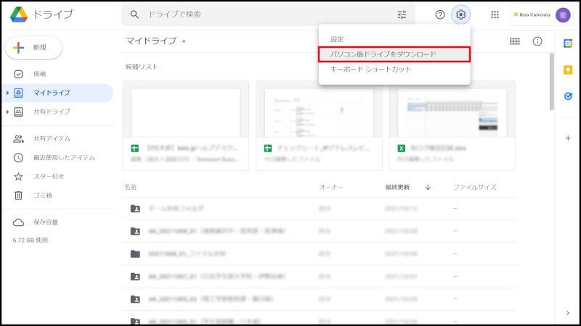Click the 新規 button
Screen dimensions: 581x326
tap(33, 47)
